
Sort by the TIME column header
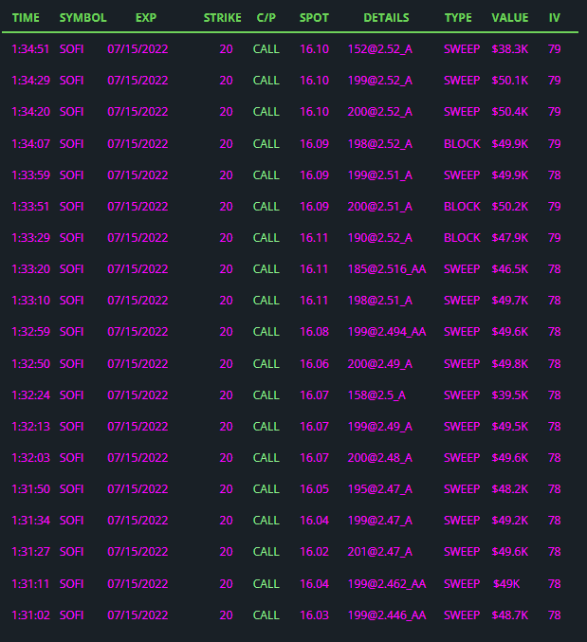point(26,18)
